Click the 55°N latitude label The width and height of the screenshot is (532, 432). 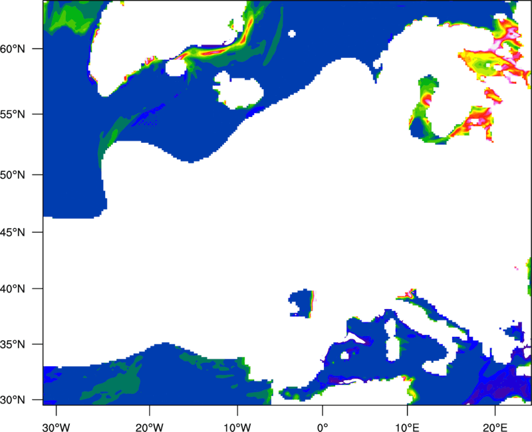[x=13, y=114]
